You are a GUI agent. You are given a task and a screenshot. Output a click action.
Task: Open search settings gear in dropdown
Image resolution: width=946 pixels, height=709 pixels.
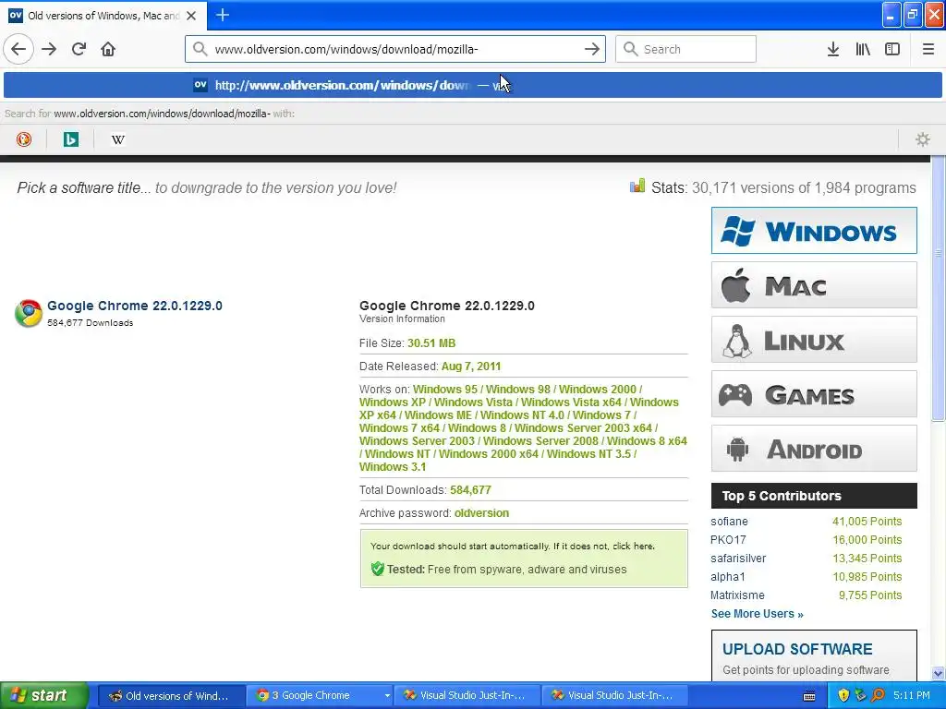923,139
